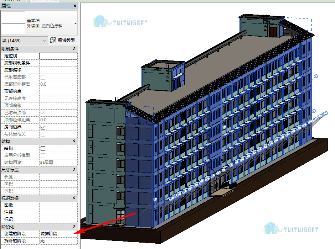Image resolution: width=335 pixels, height=249 pixels.
Task: Enable the 结构 checkbox
Action: (43, 148)
